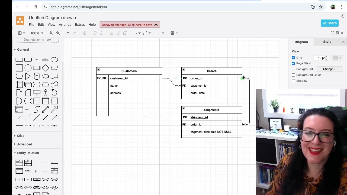Switch to the Style tab
This screenshot has height=195, width=347.
click(327, 42)
